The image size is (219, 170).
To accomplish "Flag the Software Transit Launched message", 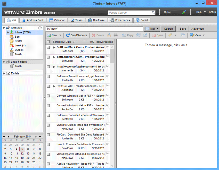I will point(107,76).
